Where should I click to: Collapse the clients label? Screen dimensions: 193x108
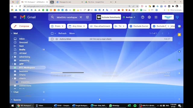pyautogui.click(x=12, y=79)
